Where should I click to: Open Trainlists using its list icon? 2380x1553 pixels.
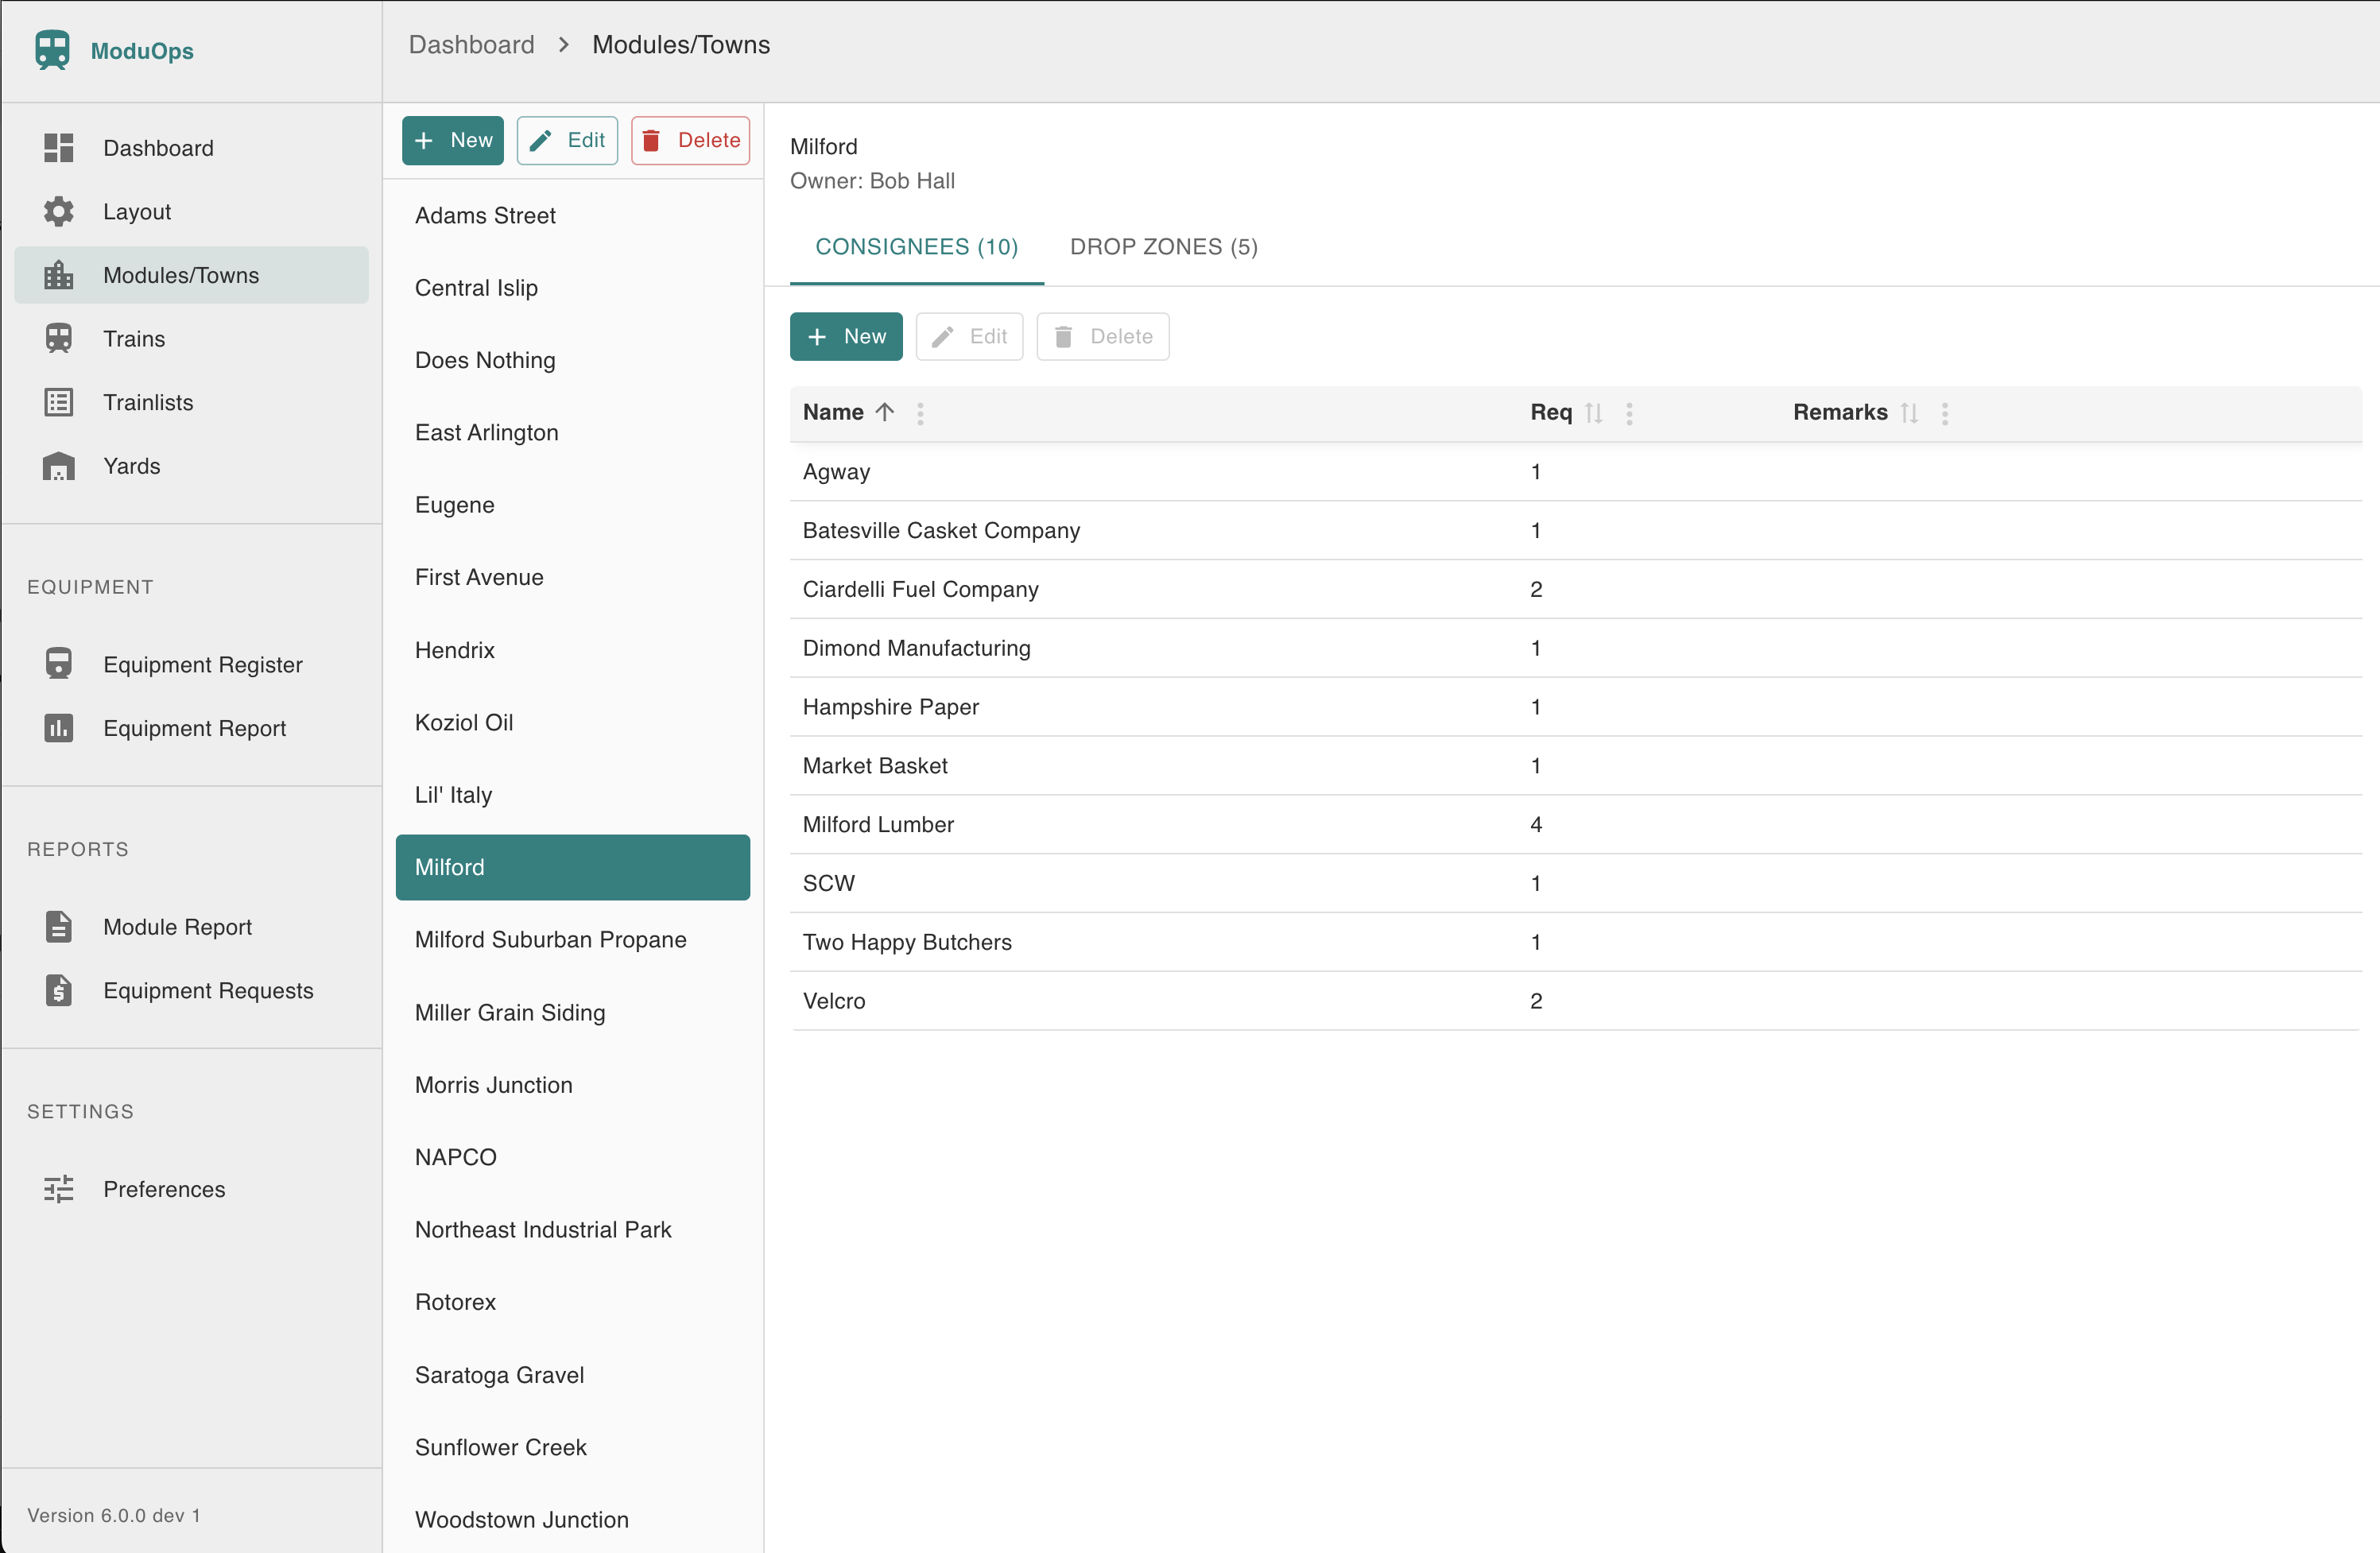point(58,402)
